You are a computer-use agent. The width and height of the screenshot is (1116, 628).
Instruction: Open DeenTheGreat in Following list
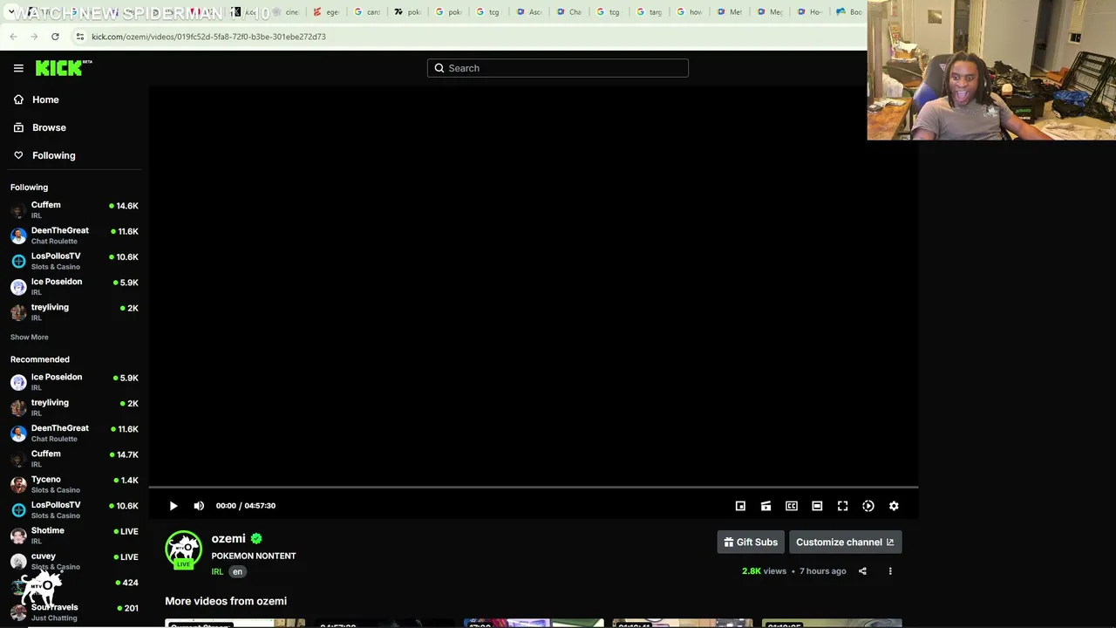74,235
